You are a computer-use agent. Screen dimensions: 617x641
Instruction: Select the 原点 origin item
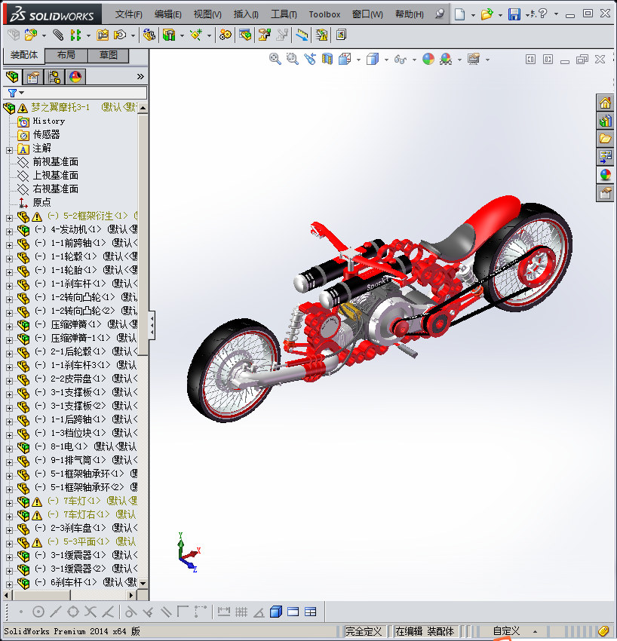[41, 202]
